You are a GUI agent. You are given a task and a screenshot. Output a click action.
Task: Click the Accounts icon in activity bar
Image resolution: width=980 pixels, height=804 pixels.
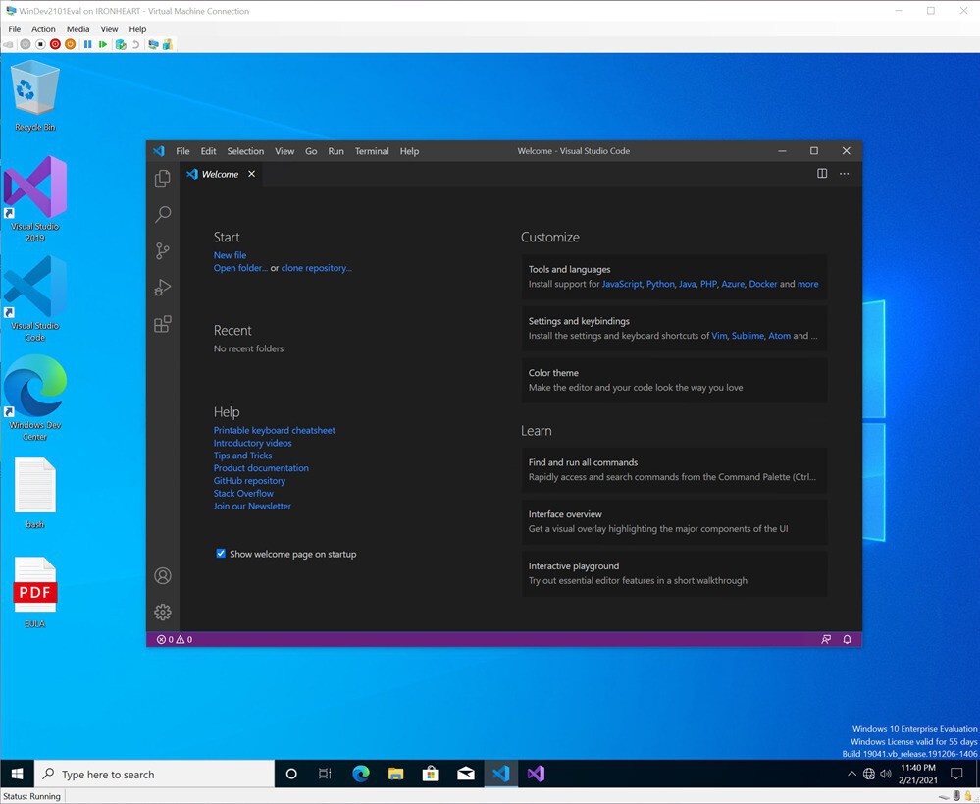163,576
